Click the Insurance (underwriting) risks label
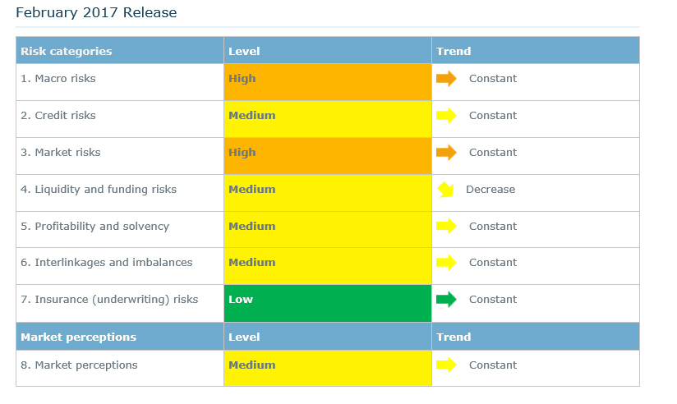 pos(109,300)
